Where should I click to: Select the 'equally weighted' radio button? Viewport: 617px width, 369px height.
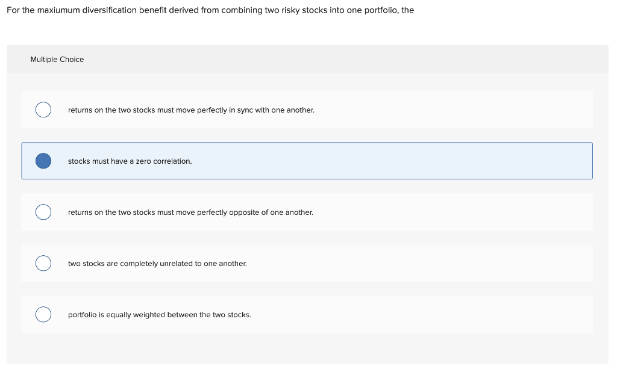tap(43, 315)
